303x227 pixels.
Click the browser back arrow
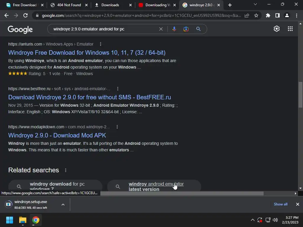tap(7, 15)
